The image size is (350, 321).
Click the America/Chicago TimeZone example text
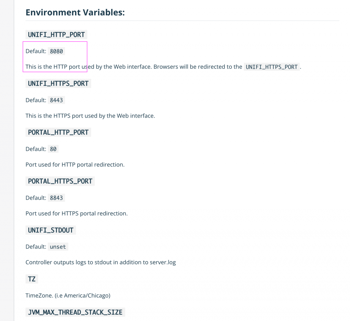(x=68, y=296)
